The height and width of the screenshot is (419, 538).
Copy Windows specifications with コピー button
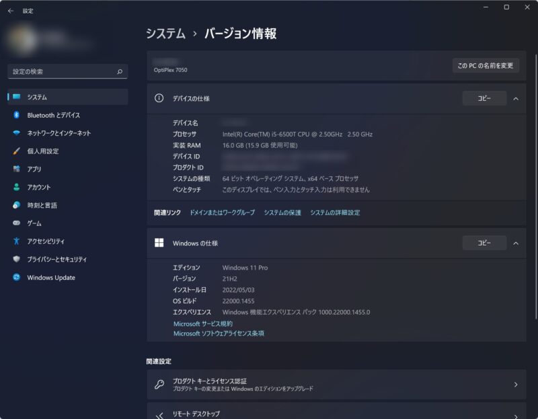(484, 243)
